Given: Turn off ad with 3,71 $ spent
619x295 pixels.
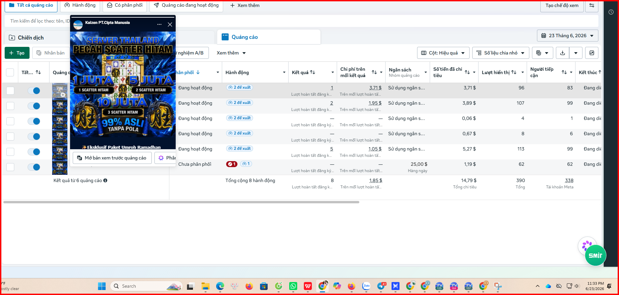Looking at the screenshot, I should [34, 91].
